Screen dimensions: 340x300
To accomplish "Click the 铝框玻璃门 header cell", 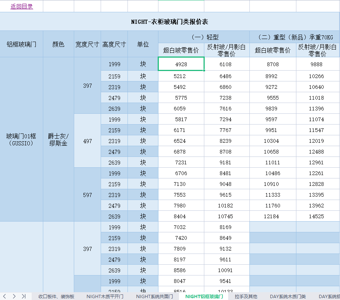I will pyautogui.click(x=22, y=44).
